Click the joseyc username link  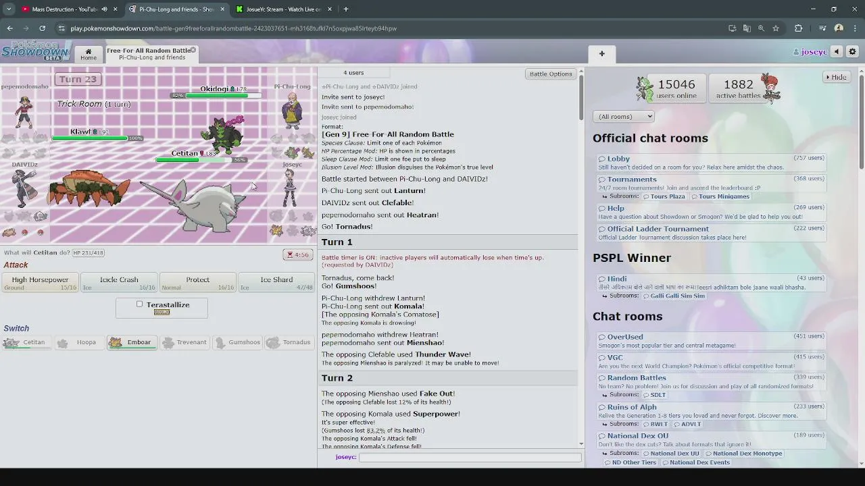tap(810, 52)
